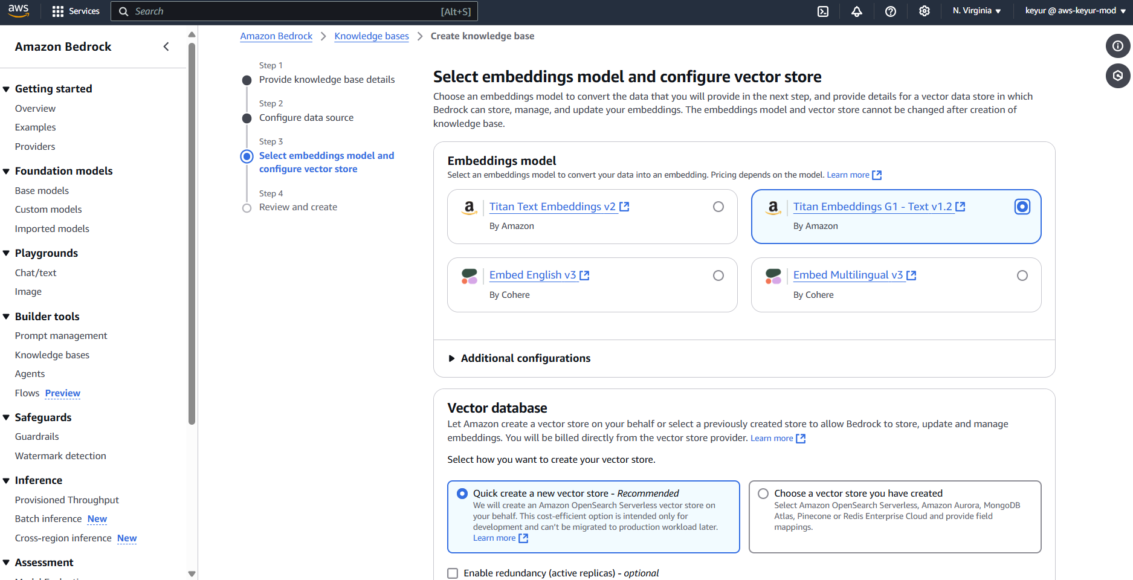Choose a vector store you have created
The width and height of the screenshot is (1133, 580).
(763, 494)
